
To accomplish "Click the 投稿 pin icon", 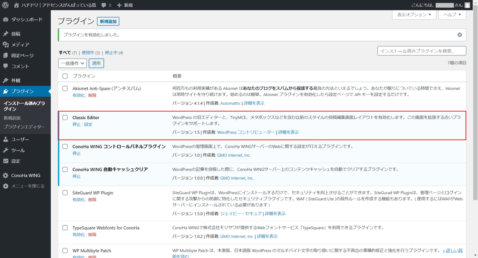I will [6, 34].
